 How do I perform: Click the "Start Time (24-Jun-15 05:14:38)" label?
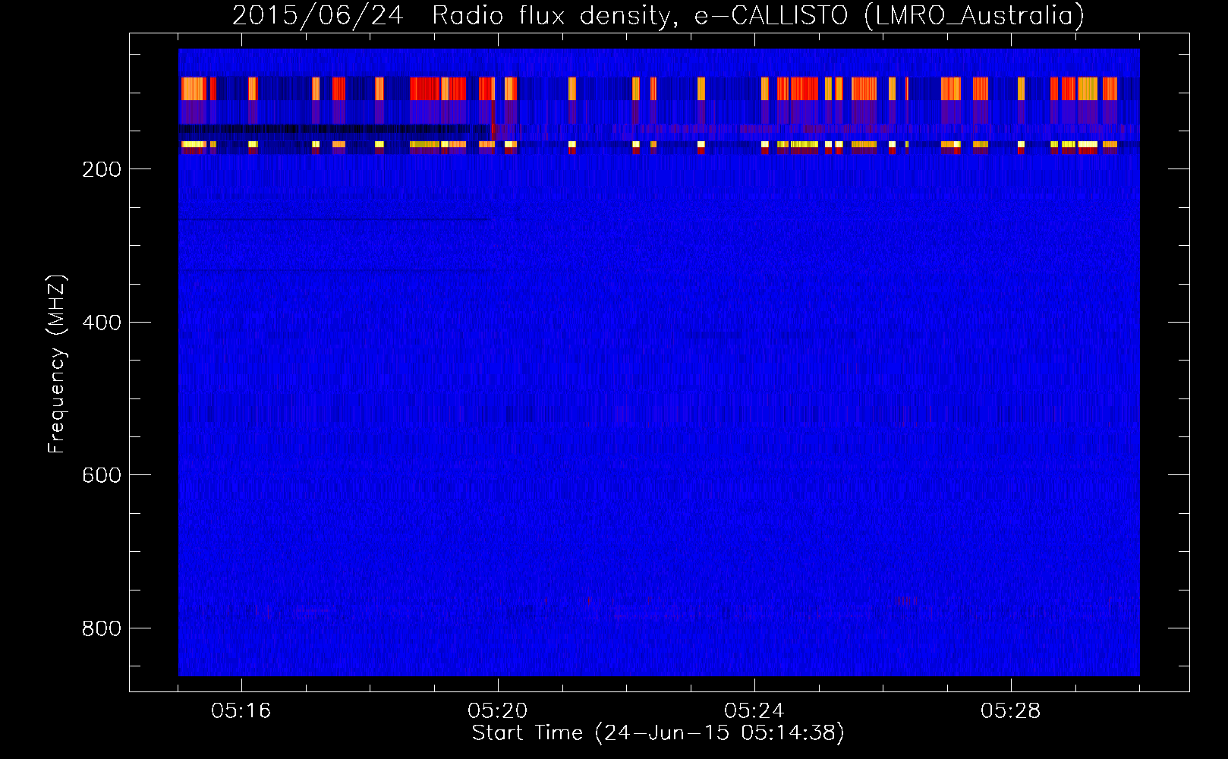point(658,733)
